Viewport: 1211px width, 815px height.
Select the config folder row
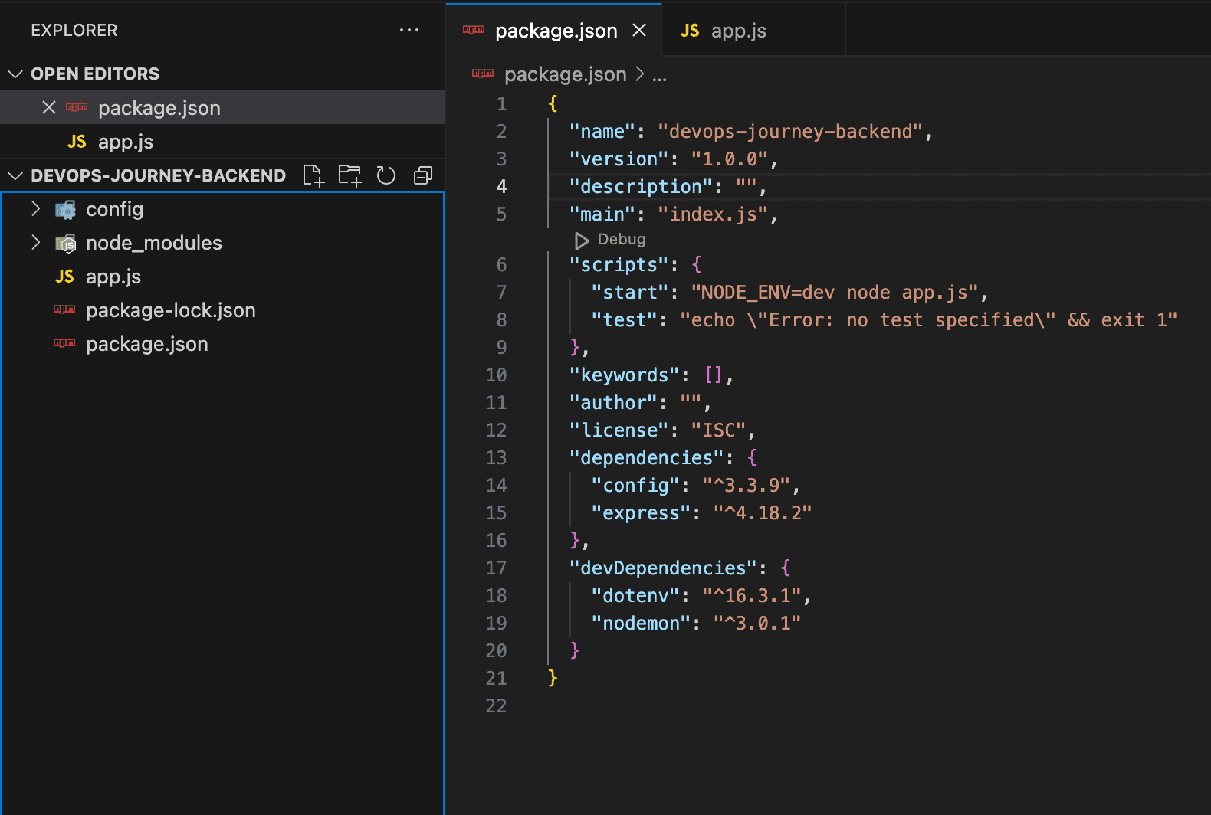pyautogui.click(x=222, y=209)
